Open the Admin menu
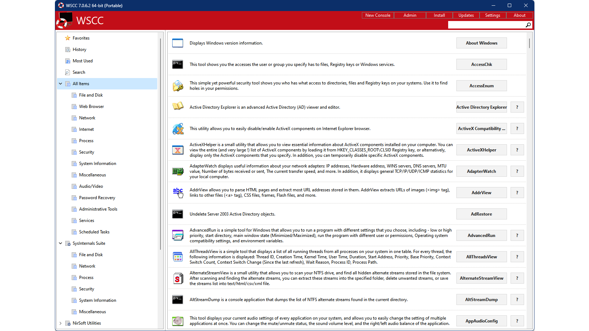The height and width of the screenshot is (331, 589). pyautogui.click(x=410, y=15)
